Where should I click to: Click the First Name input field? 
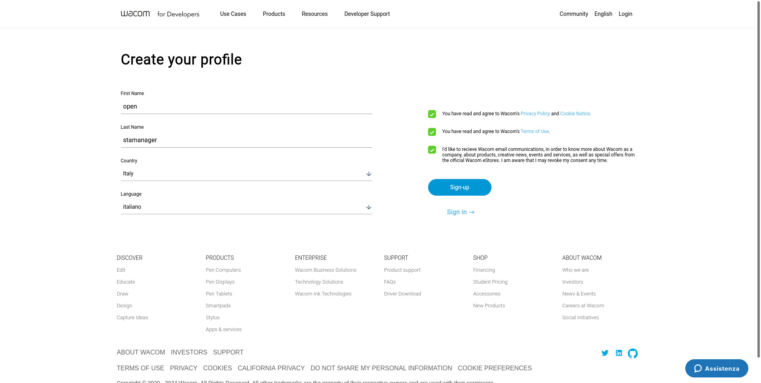tap(246, 107)
